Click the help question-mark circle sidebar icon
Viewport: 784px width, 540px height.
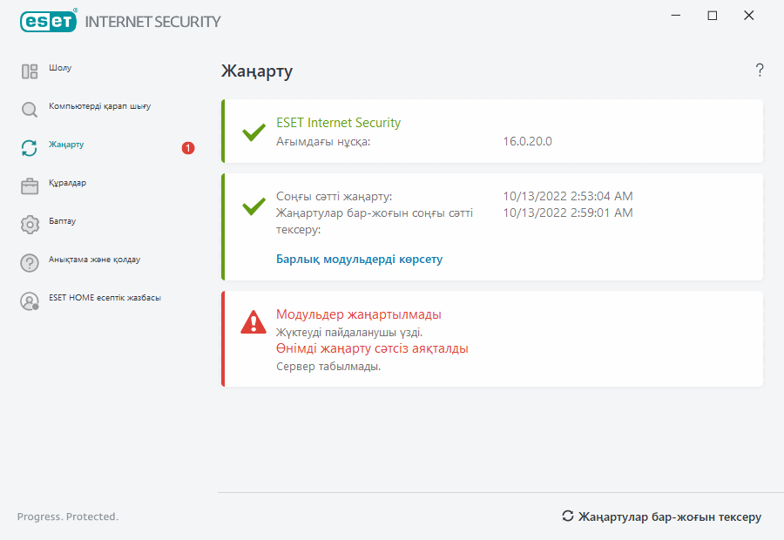coord(30,263)
